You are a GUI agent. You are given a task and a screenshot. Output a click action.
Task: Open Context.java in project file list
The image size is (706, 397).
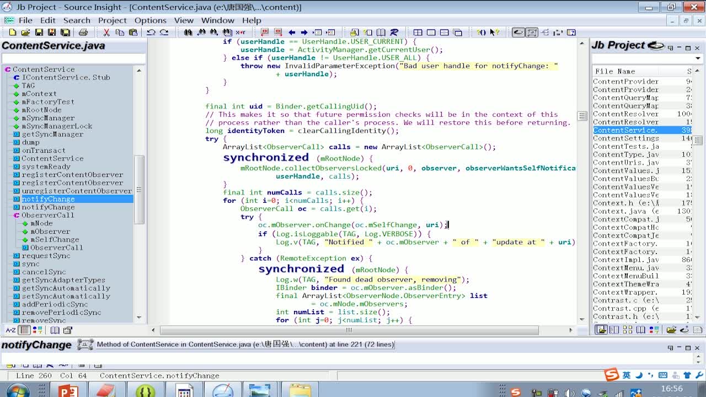[x=625, y=211]
